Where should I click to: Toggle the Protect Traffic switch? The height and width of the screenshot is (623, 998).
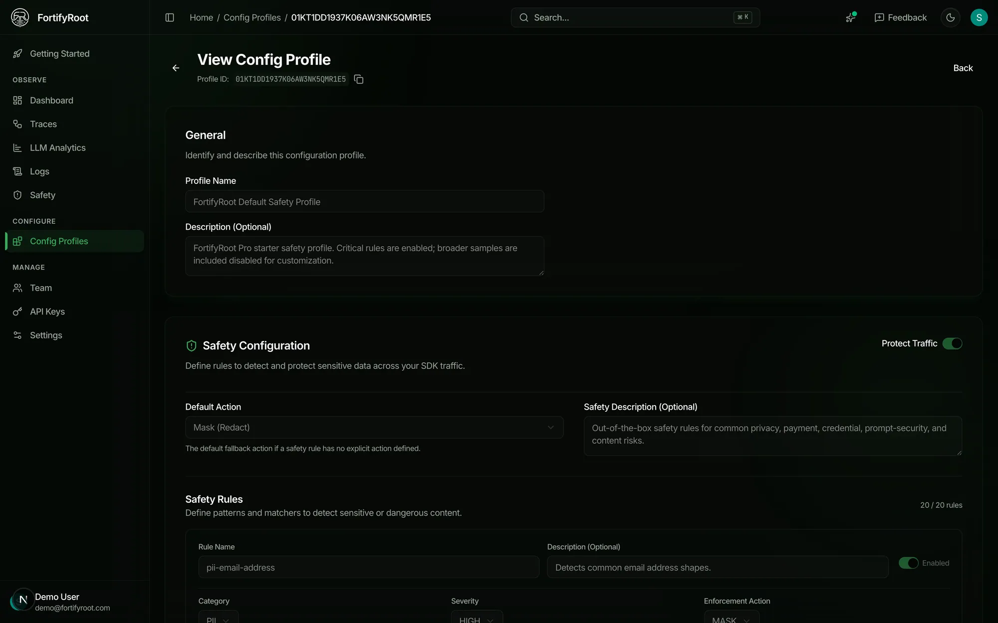pos(952,343)
